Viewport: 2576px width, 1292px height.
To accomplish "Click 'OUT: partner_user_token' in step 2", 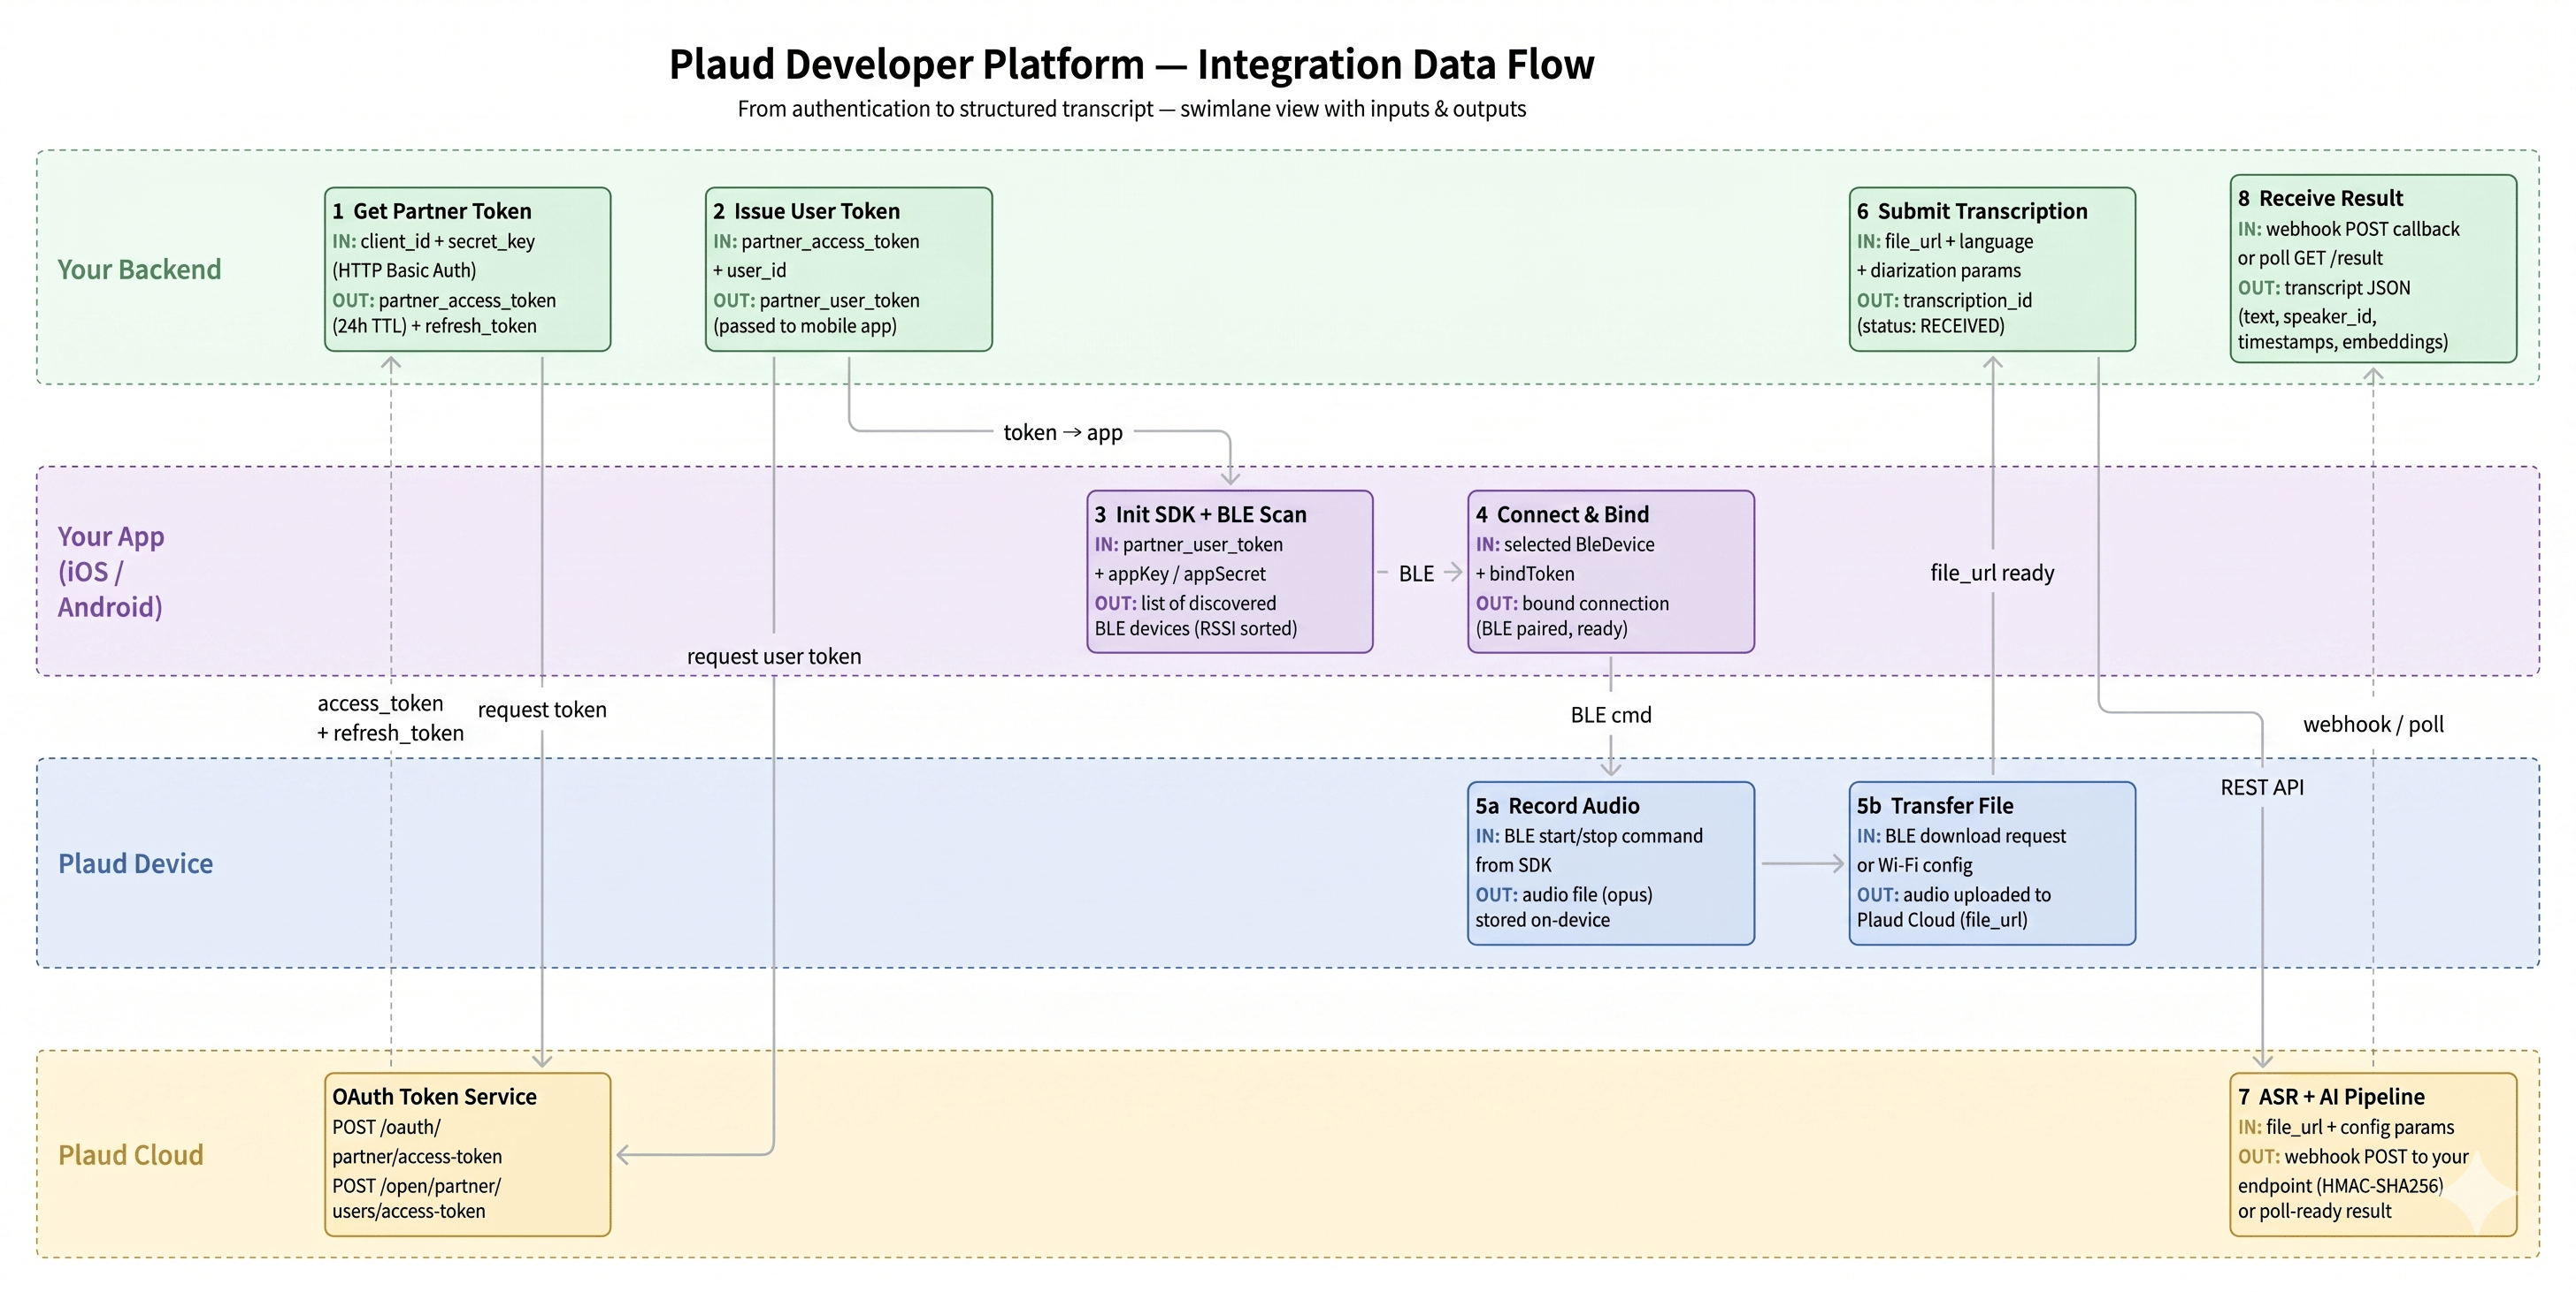I will pos(816,300).
